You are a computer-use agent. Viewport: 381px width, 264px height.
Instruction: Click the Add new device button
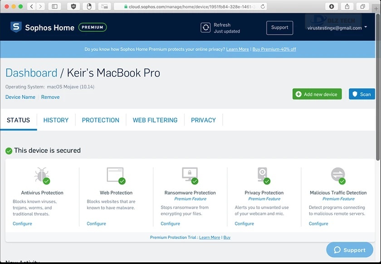coord(317,94)
